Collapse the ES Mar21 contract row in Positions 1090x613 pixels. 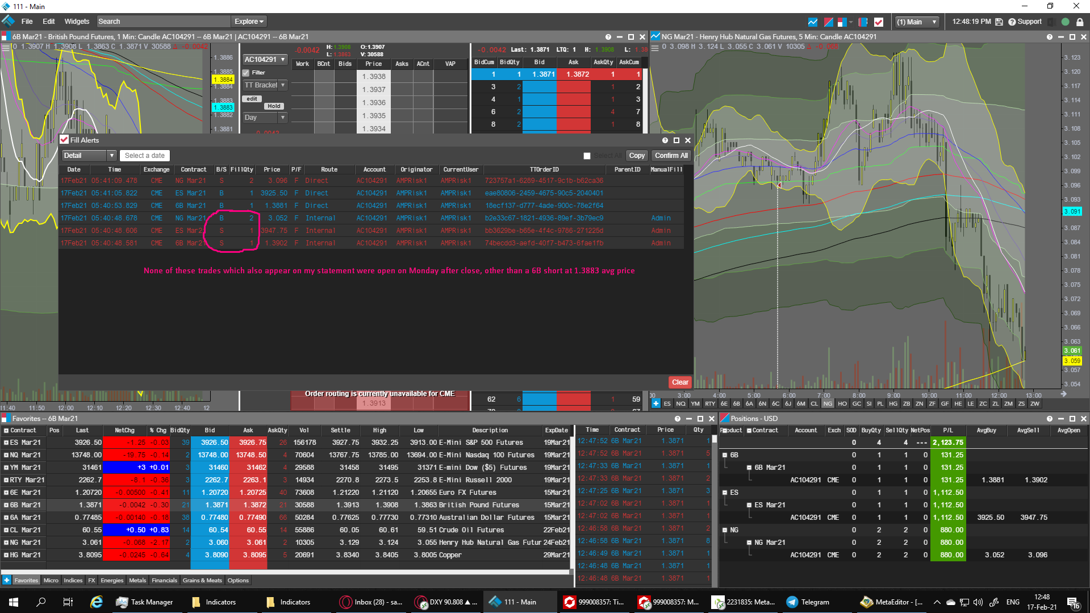pyautogui.click(x=749, y=505)
